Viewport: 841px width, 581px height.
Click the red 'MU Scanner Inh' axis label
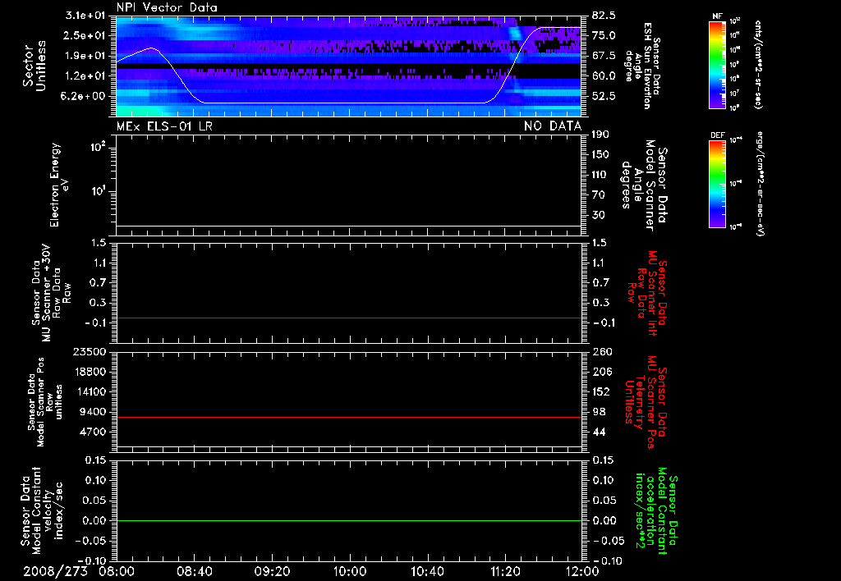649,293
